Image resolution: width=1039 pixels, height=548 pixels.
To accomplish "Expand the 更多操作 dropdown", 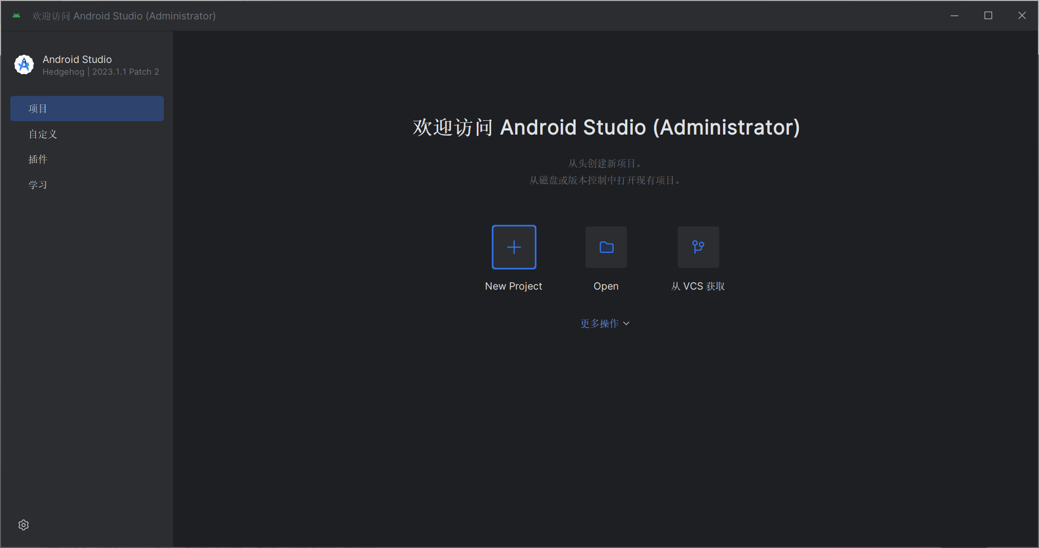I will pos(599,323).
